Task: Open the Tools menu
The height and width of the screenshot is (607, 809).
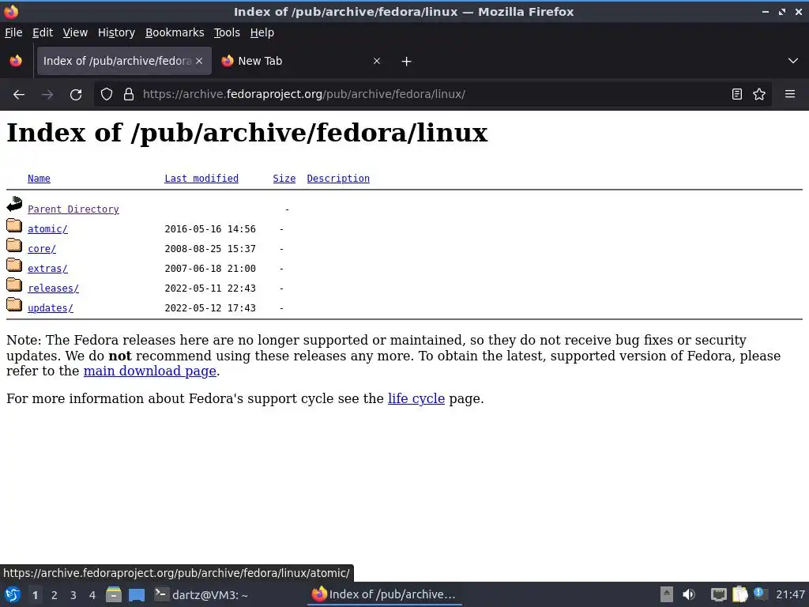Action: tap(227, 32)
